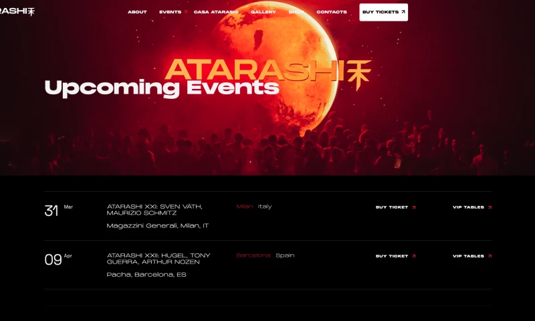Open the About menu item
Viewport: 535px width, 321px height.
(137, 12)
